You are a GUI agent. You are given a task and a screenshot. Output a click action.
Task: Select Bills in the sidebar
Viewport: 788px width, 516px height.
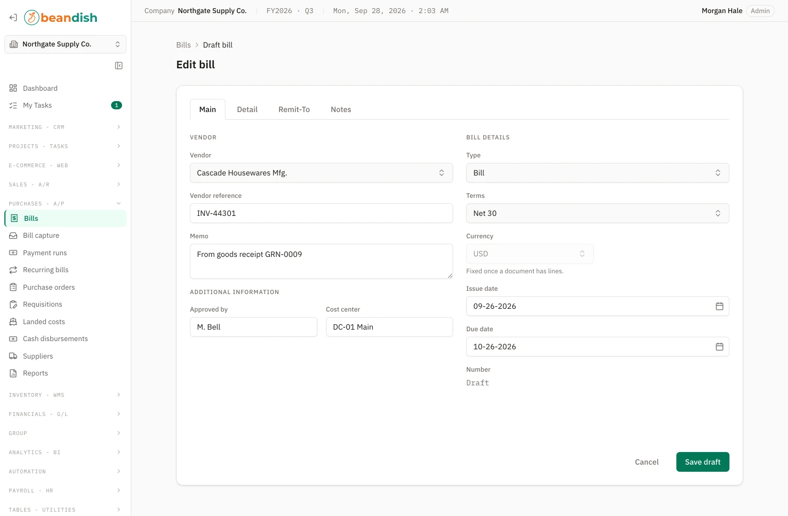point(65,219)
